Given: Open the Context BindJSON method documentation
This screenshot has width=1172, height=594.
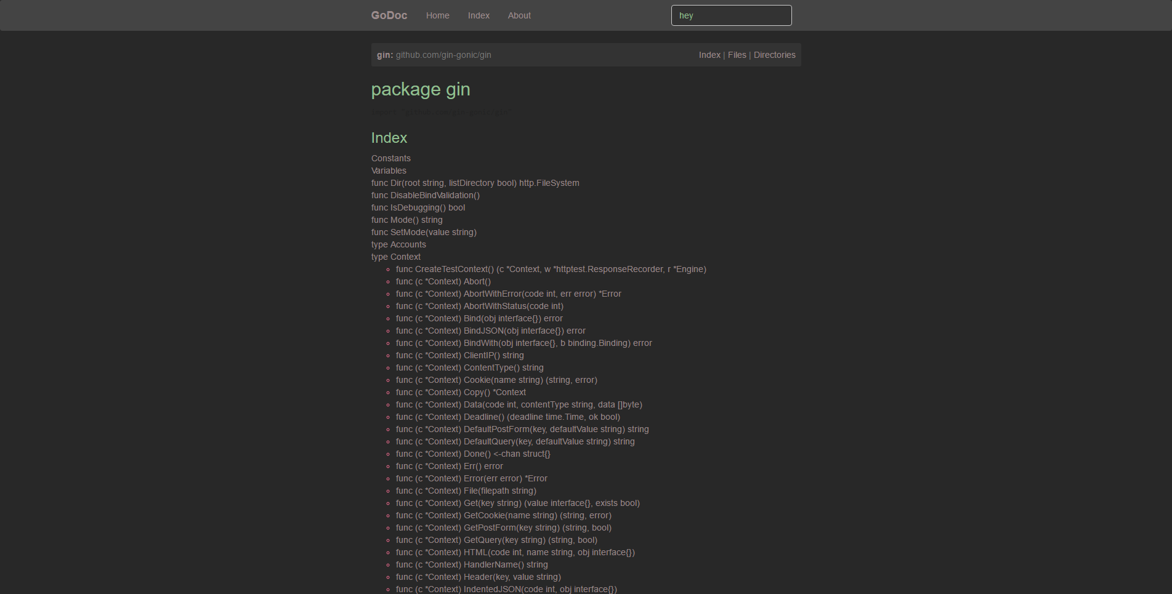Looking at the screenshot, I should (x=490, y=331).
